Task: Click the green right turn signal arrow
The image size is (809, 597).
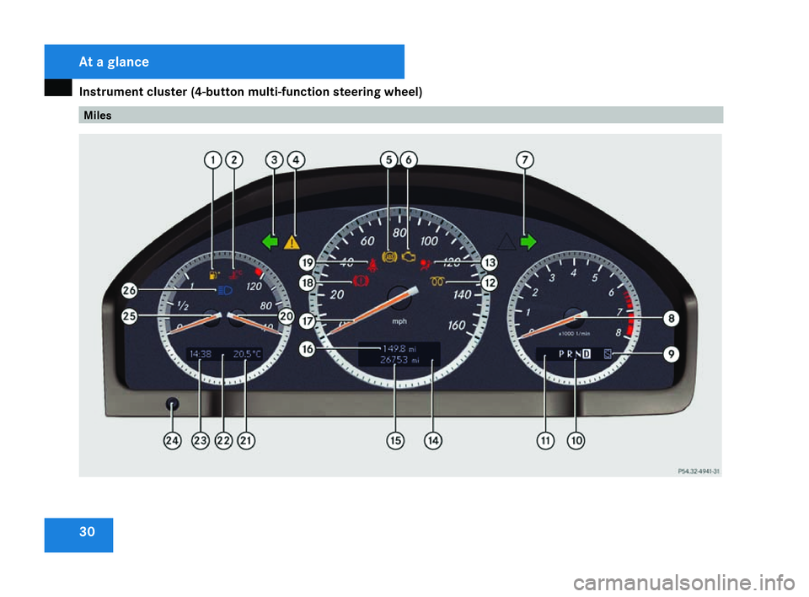Action: click(528, 241)
